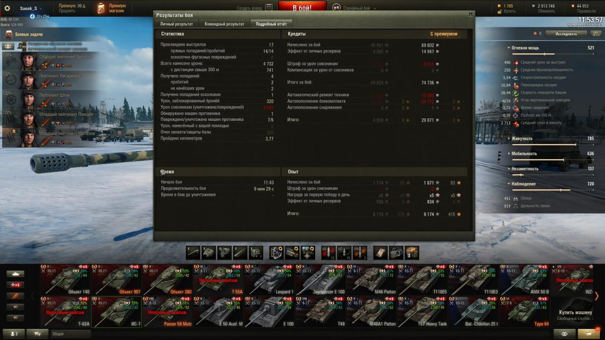Click the Исследовать research button

point(566,34)
